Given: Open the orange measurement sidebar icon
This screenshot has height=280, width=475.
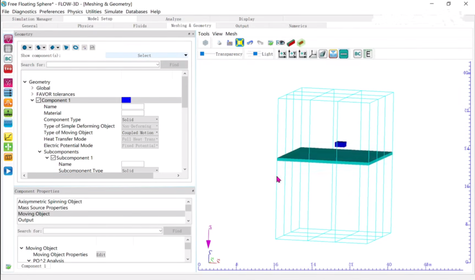Looking at the screenshot, I should (8, 157).
